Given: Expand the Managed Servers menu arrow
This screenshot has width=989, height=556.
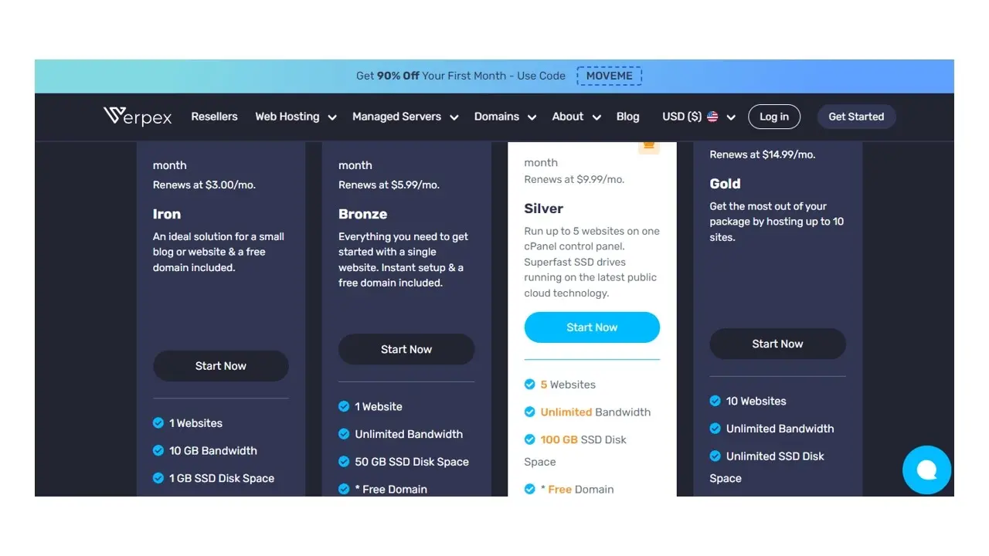Looking at the screenshot, I should [454, 117].
